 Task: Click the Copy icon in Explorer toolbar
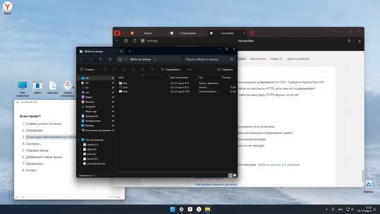coord(114,70)
